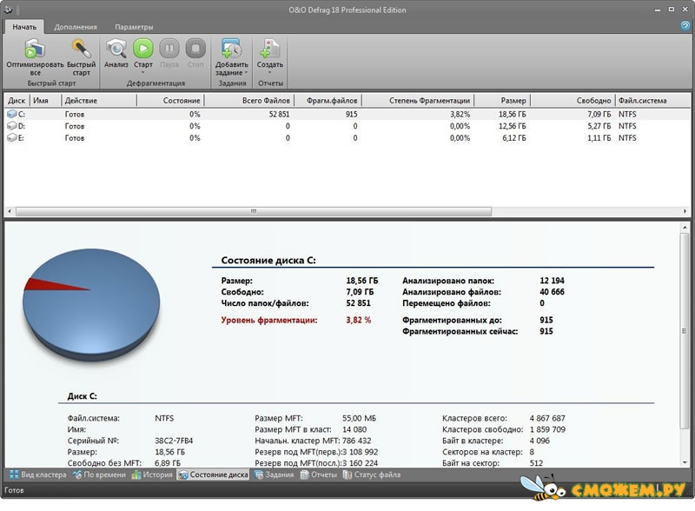The image size is (695, 511).
Task: Click the vertical scrollbar thumb in details panel
Action: [685, 331]
